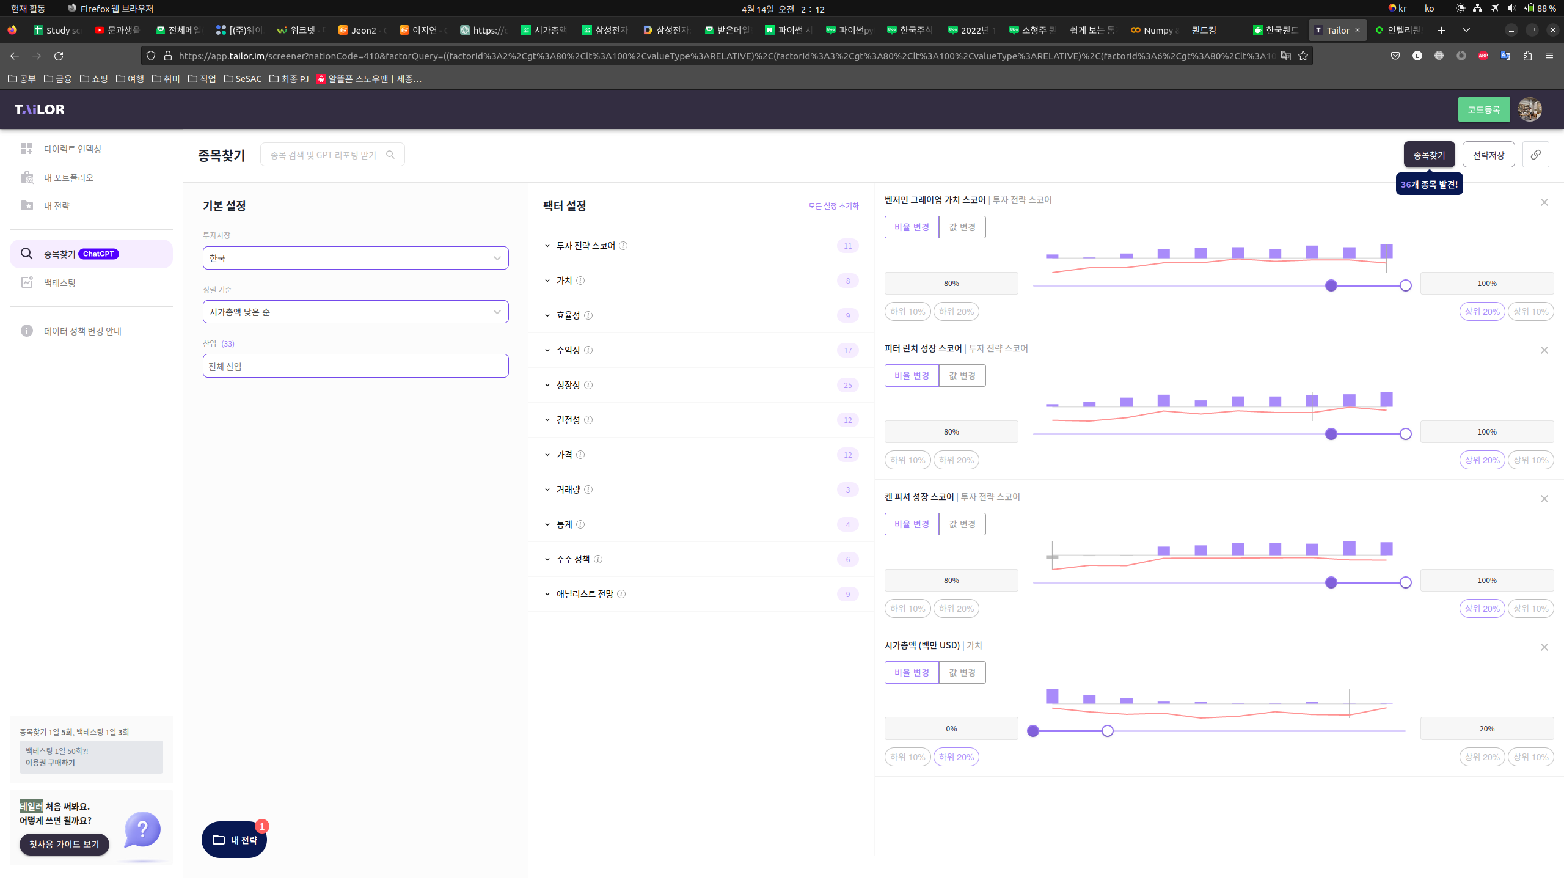Open 내 전략 in the sidebar
The height and width of the screenshot is (880, 1564).
pos(56,206)
